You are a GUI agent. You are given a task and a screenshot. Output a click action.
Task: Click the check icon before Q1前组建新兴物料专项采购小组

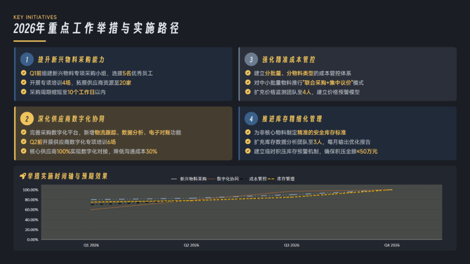(24, 73)
